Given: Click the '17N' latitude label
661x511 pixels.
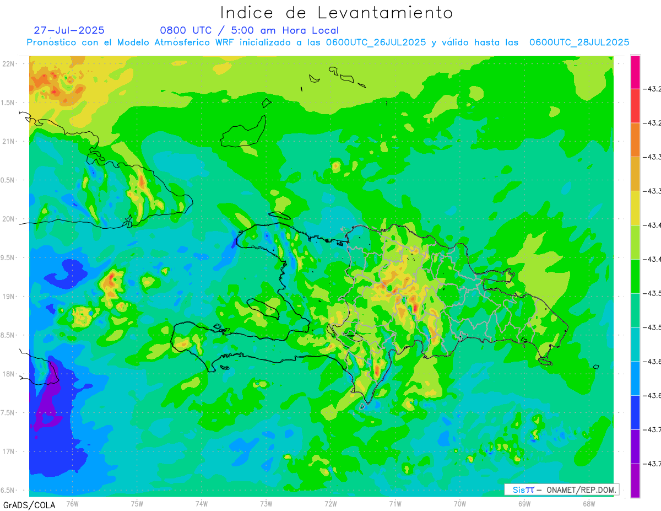Looking at the screenshot, I should (8, 451).
